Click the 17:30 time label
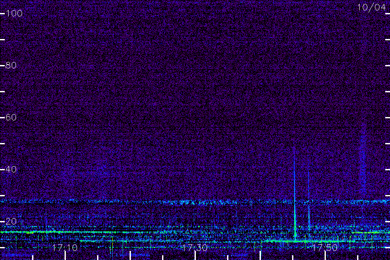390x260 pixels. (x=195, y=247)
